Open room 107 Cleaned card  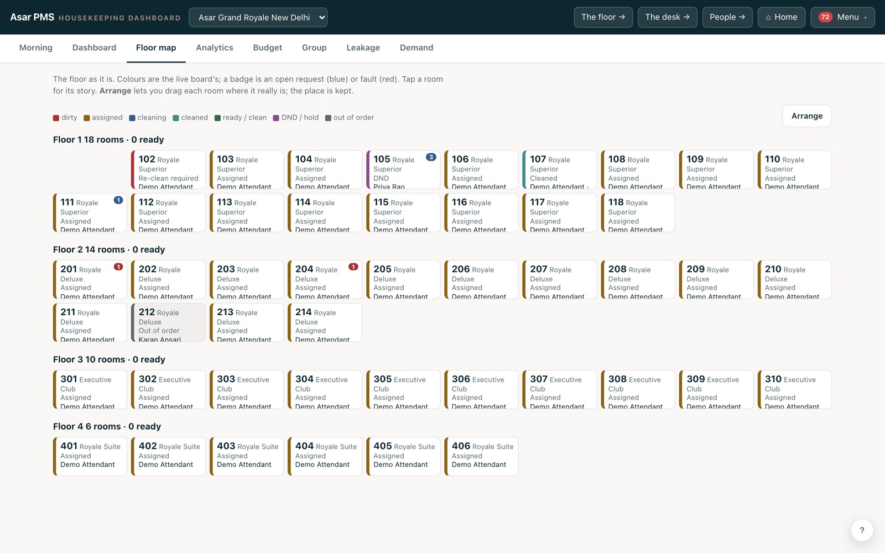click(x=560, y=170)
